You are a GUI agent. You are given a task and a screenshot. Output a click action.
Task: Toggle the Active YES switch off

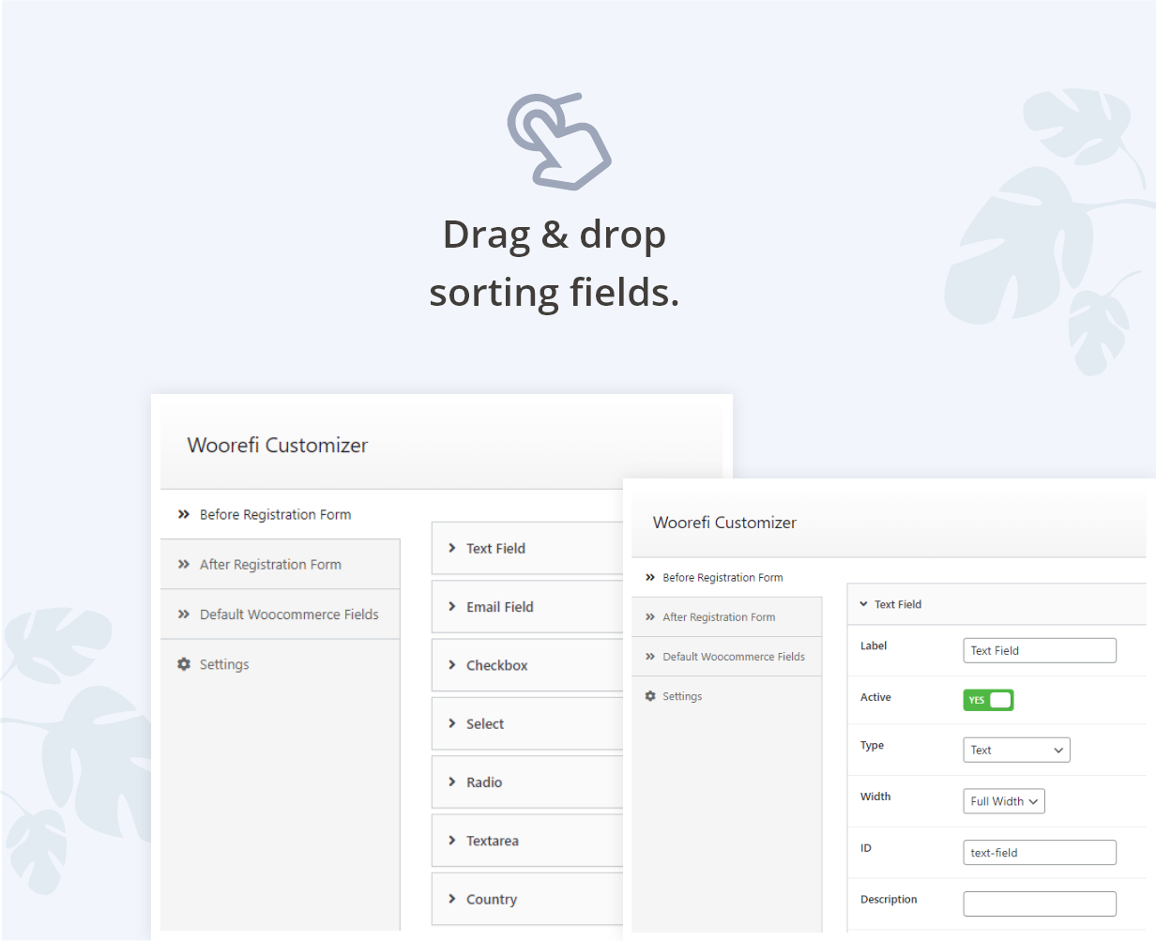(x=988, y=700)
